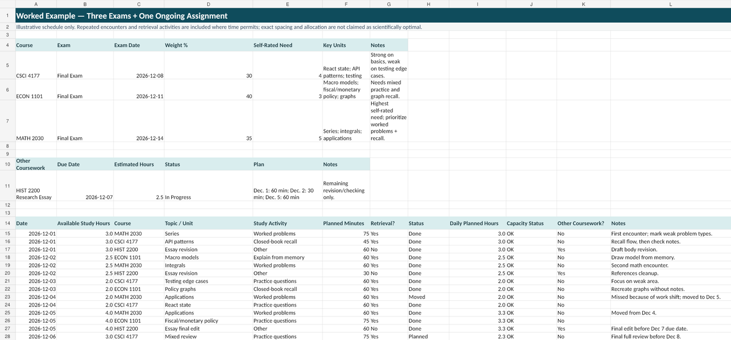Select the column A header
731x340 pixels.
[36, 4]
